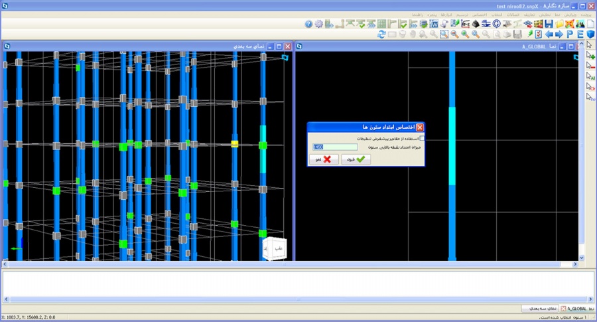Click the Word export toolbar icon
The image size is (597, 322).
(x=434, y=24)
